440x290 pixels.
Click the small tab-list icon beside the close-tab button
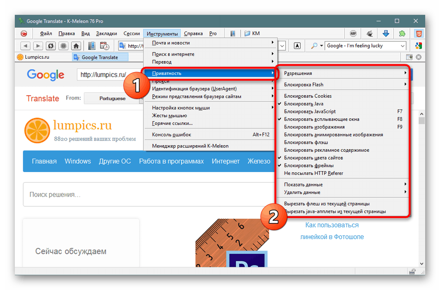409,57
